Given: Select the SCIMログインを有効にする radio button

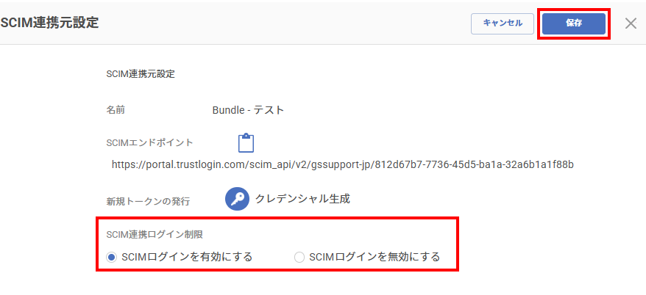Looking at the screenshot, I should 110,257.
